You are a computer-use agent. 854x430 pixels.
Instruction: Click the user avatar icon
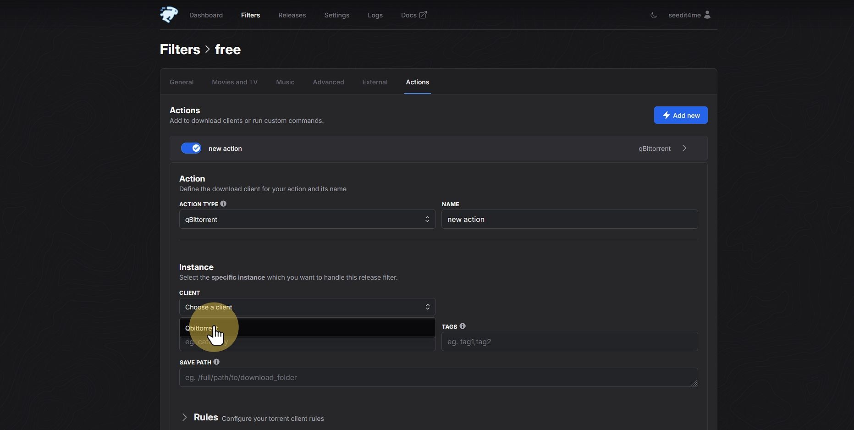coord(707,15)
